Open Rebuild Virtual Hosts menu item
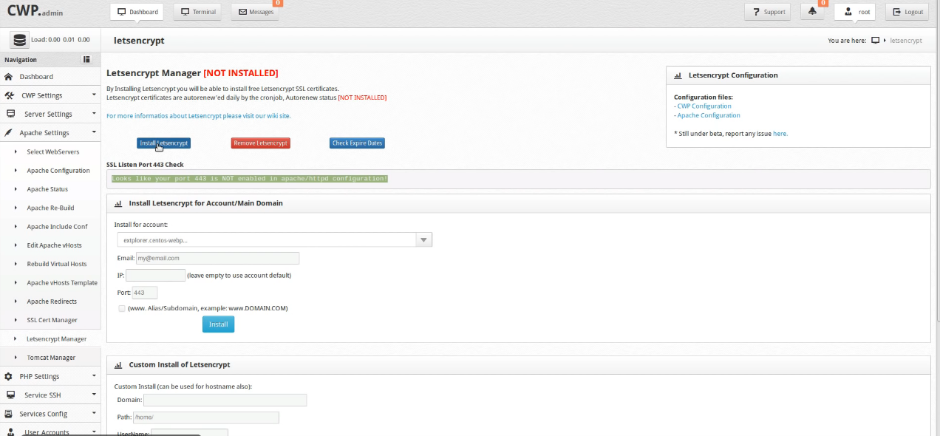 point(57,264)
